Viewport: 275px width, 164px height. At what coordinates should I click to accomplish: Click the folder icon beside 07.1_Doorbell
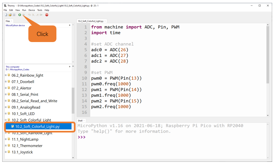(9, 82)
